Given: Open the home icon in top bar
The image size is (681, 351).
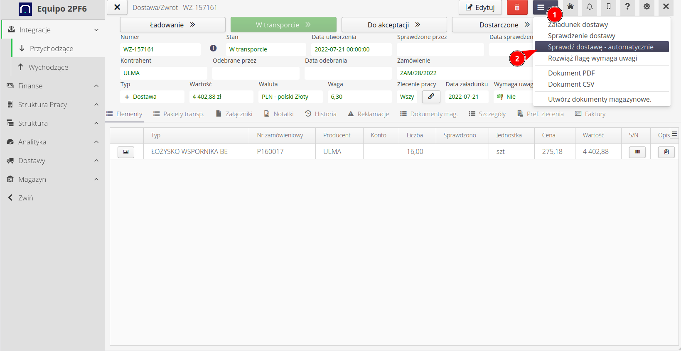Looking at the screenshot, I should [x=570, y=7].
